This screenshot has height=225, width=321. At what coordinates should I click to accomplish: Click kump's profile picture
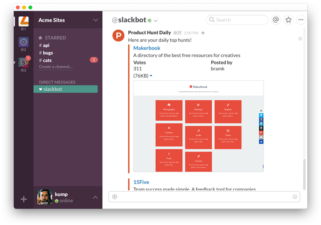[x=45, y=197]
